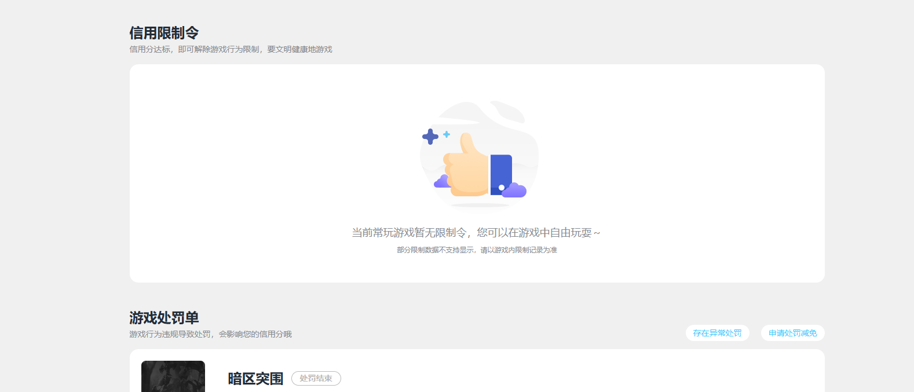Click the 游戏处罚单 heading

pyautogui.click(x=164, y=318)
